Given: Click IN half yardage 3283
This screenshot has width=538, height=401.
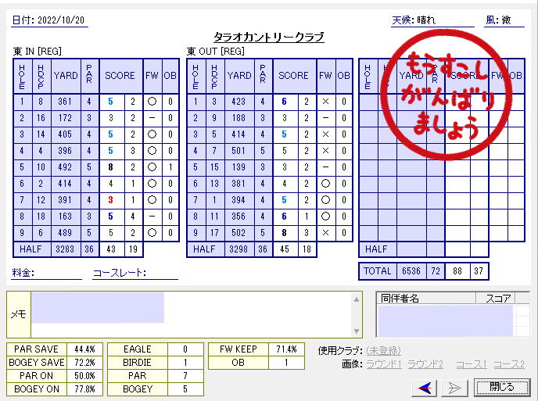Looking at the screenshot, I should [65, 249].
